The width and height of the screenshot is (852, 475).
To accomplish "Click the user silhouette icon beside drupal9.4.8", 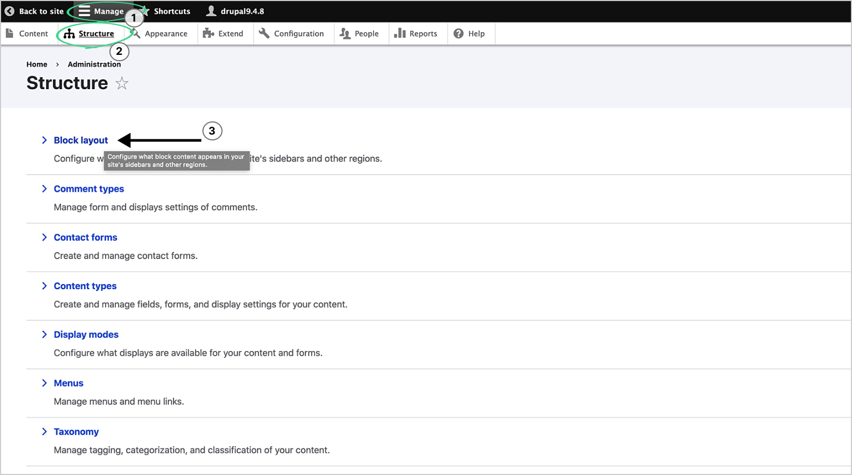I will coord(211,11).
